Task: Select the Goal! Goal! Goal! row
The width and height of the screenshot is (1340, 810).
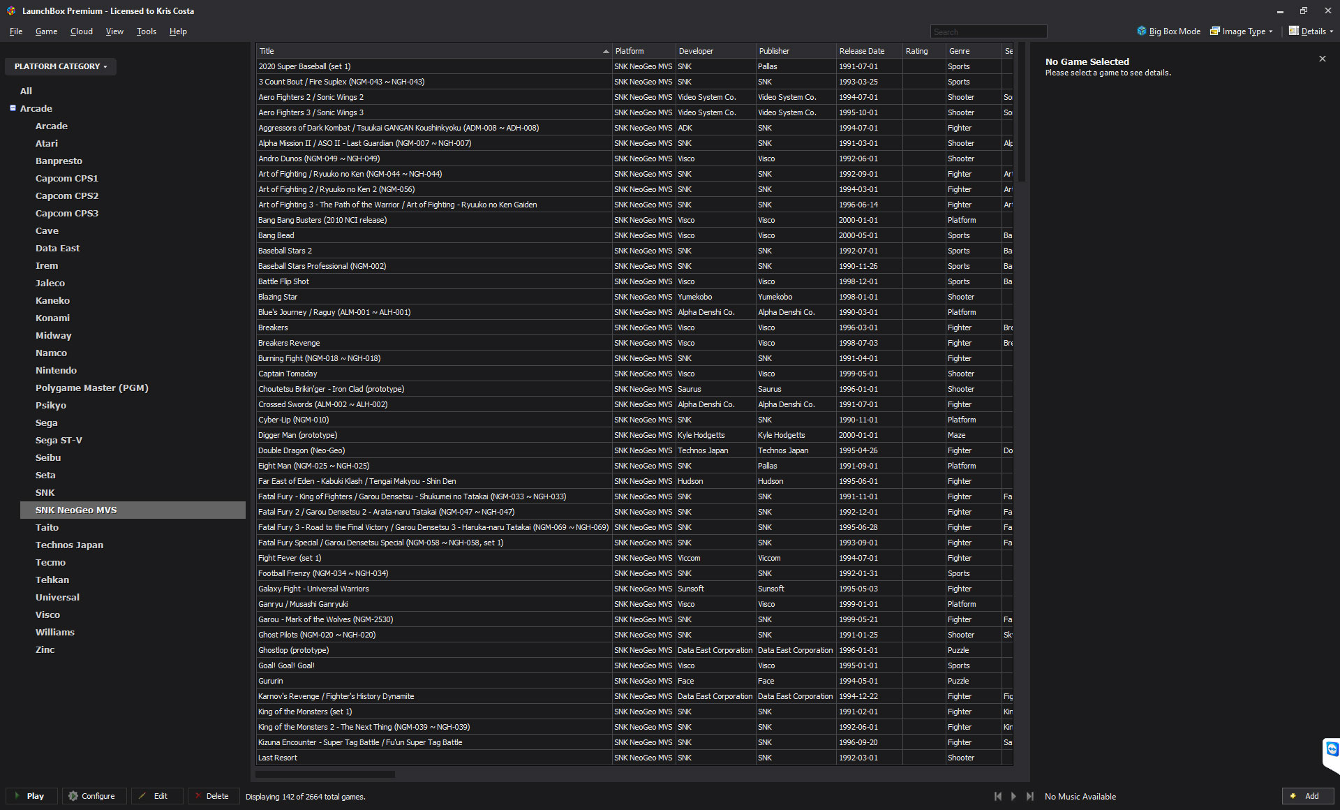Action: (634, 665)
